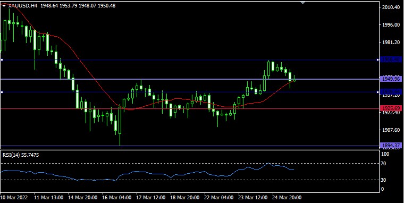Click the 11 Mar 13:00 time label

49,198
